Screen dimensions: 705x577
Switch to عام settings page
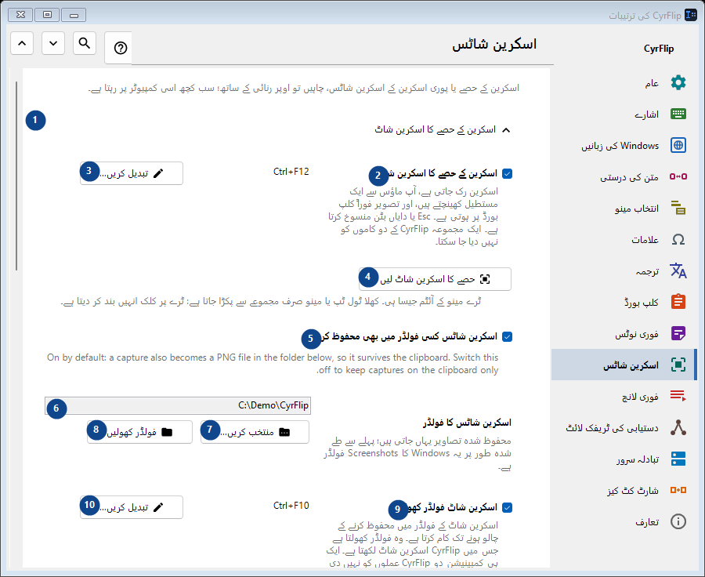[x=624, y=83]
